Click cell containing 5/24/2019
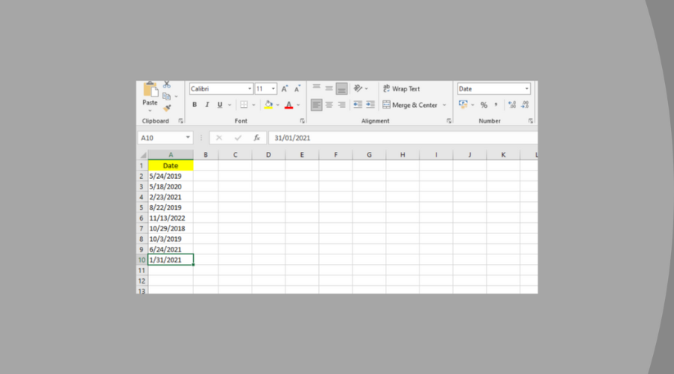The image size is (674, 374). (x=171, y=176)
